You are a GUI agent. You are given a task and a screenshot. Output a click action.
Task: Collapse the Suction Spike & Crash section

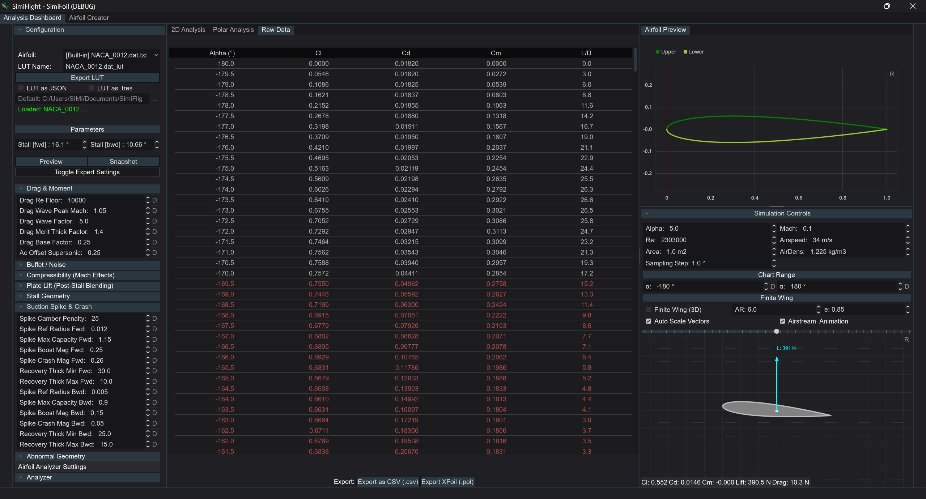[x=59, y=307]
